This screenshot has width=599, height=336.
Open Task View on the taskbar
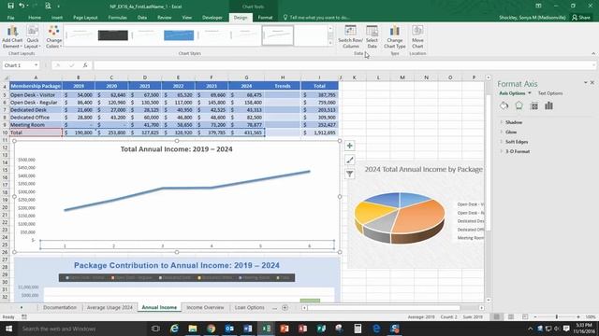point(155,329)
